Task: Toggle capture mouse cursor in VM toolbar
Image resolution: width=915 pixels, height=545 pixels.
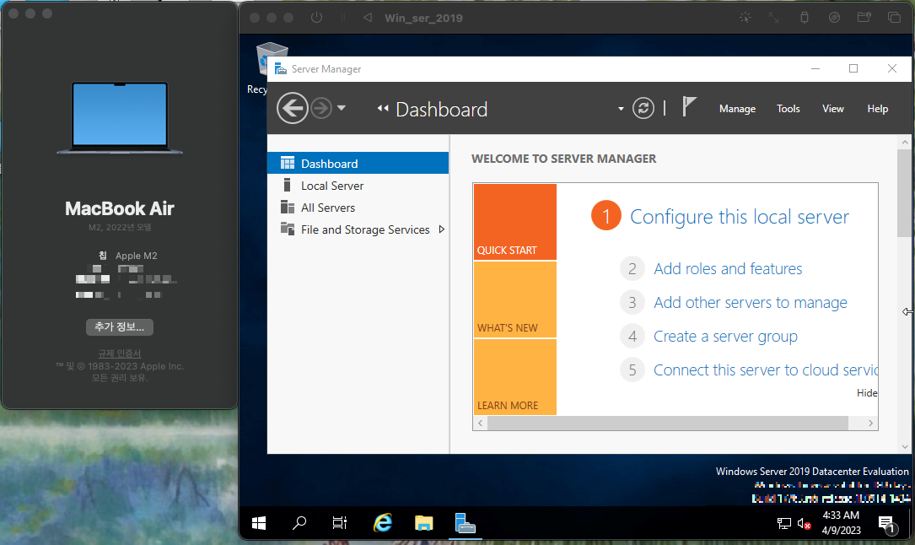Action: click(x=745, y=18)
